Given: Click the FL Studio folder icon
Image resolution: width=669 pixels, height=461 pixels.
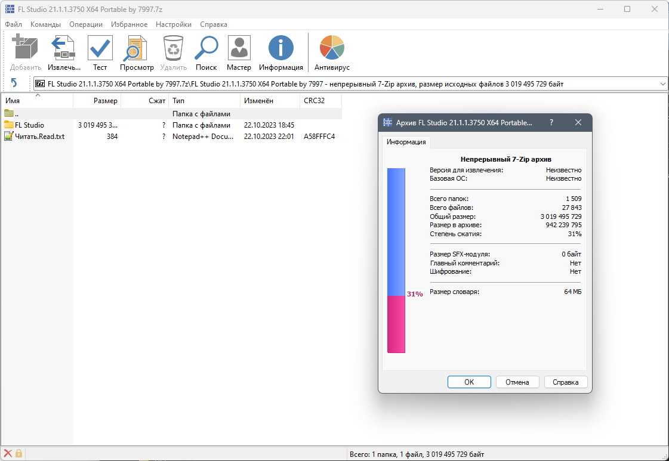Looking at the screenshot, I should pos(9,125).
